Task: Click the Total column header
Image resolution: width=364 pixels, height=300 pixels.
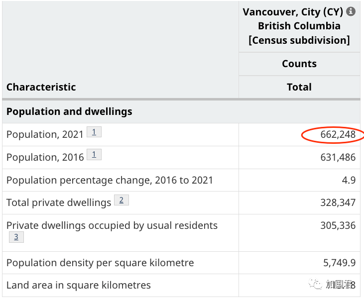Action: click(x=299, y=87)
